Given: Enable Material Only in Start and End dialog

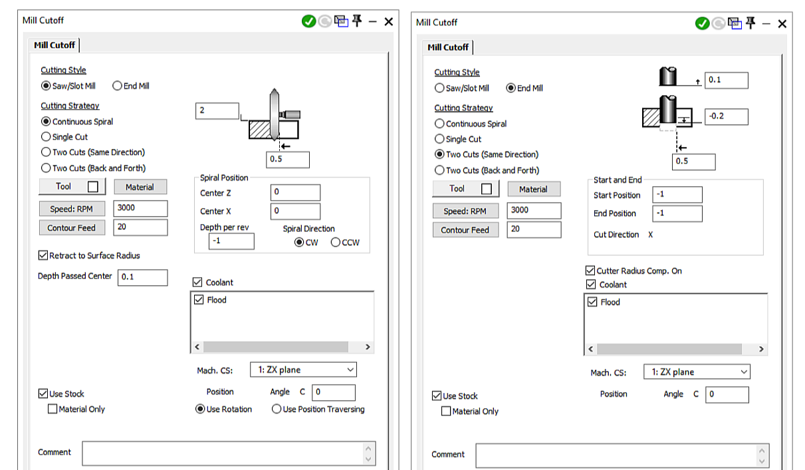Looking at the screenshot, I should [470, 411].
